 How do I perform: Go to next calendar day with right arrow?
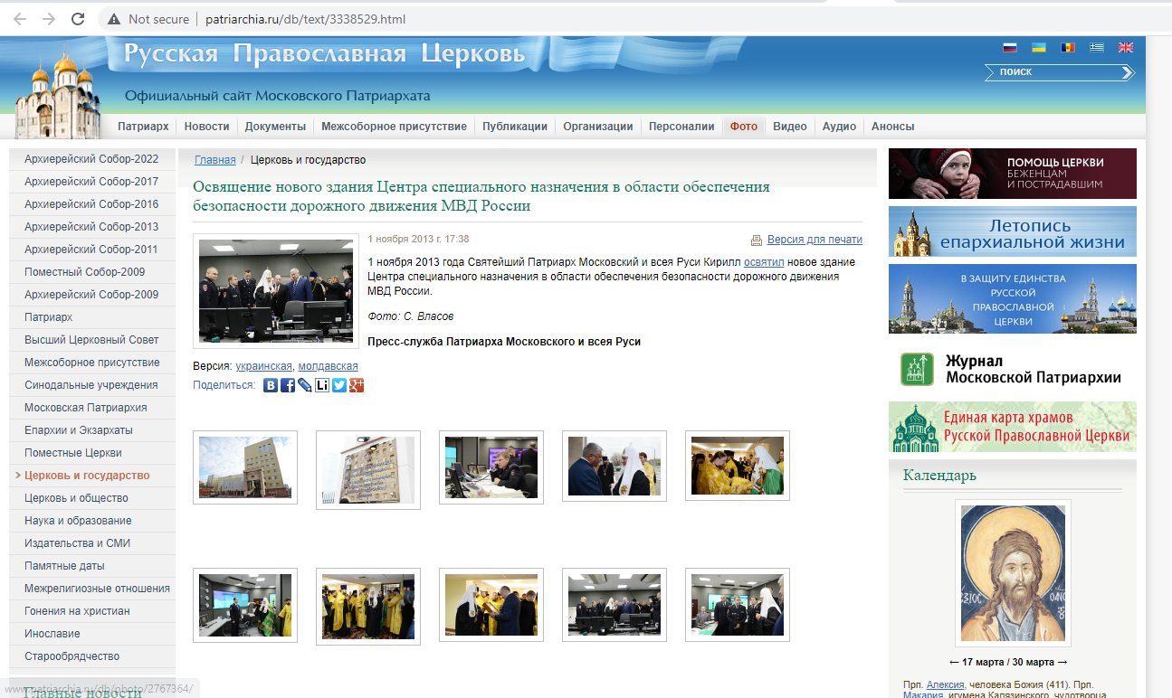pos(1062,662)
